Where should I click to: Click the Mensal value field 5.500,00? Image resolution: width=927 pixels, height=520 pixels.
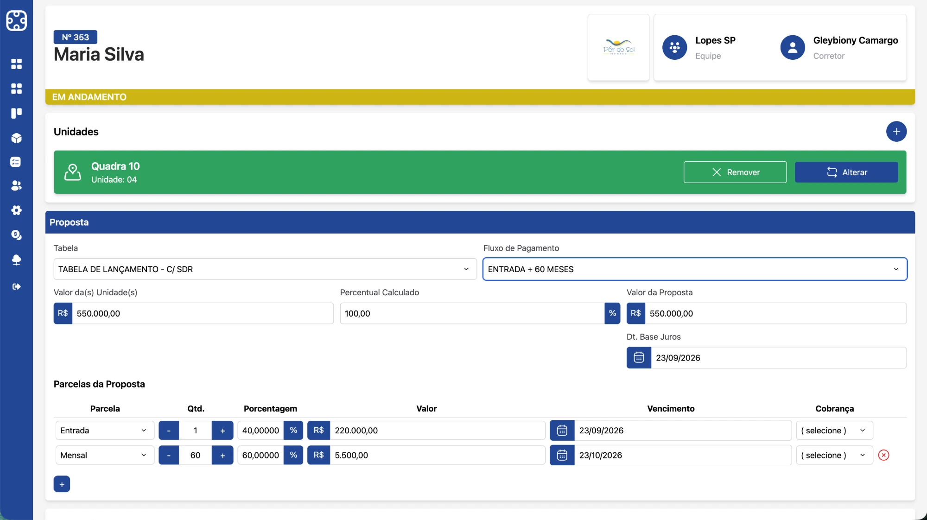[438, 456]
